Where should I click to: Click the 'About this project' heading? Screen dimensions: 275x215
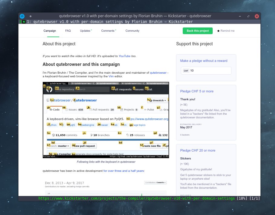click(59, 44)
